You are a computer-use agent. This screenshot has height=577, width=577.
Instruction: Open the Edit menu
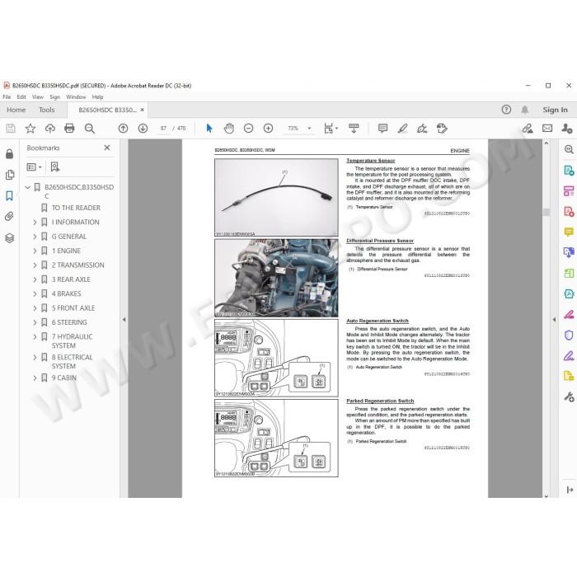[x=21, y=96]
